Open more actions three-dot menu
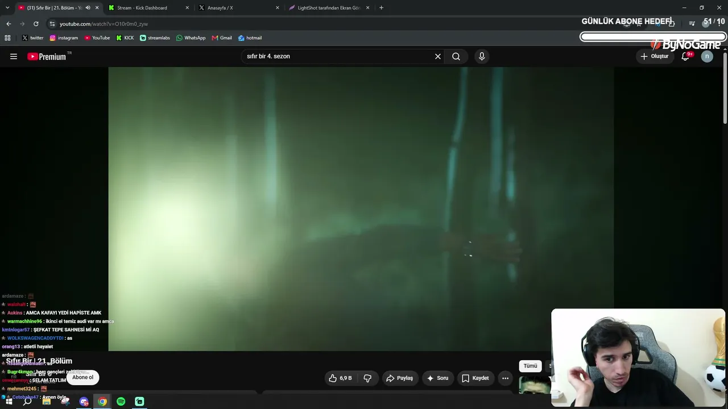 pyautogui.click(x=505, y=378)
